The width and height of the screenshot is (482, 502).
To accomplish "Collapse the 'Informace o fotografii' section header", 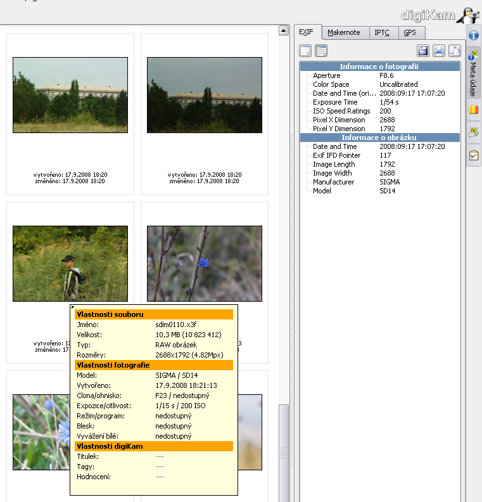I will pyautogui.click(x=379, y=67).
